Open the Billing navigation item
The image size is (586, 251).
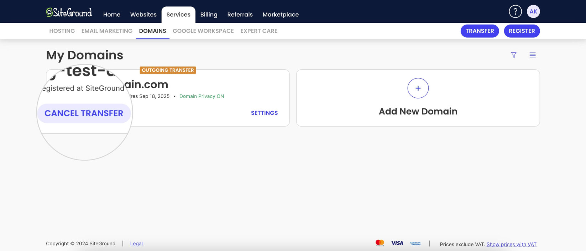[209, 15]
